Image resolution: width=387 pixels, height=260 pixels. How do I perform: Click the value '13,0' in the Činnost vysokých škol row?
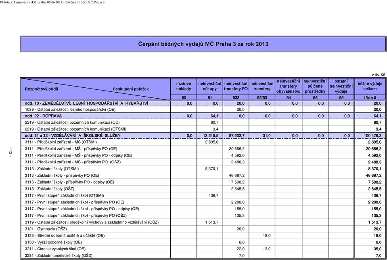tap(267, 249)
